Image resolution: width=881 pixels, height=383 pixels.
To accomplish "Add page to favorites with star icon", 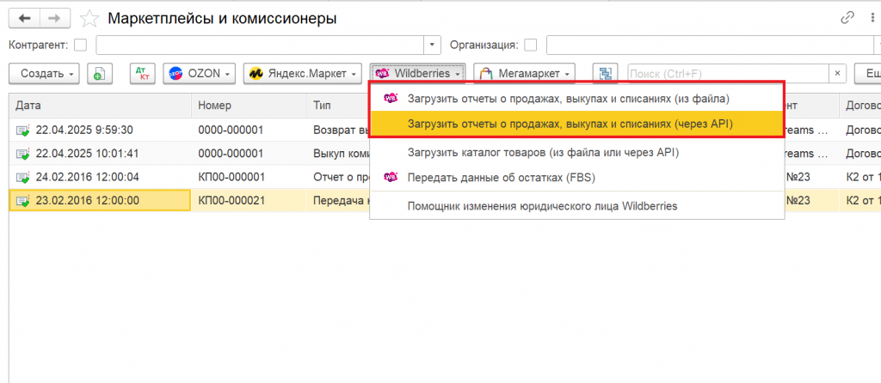I will point(89,19).
